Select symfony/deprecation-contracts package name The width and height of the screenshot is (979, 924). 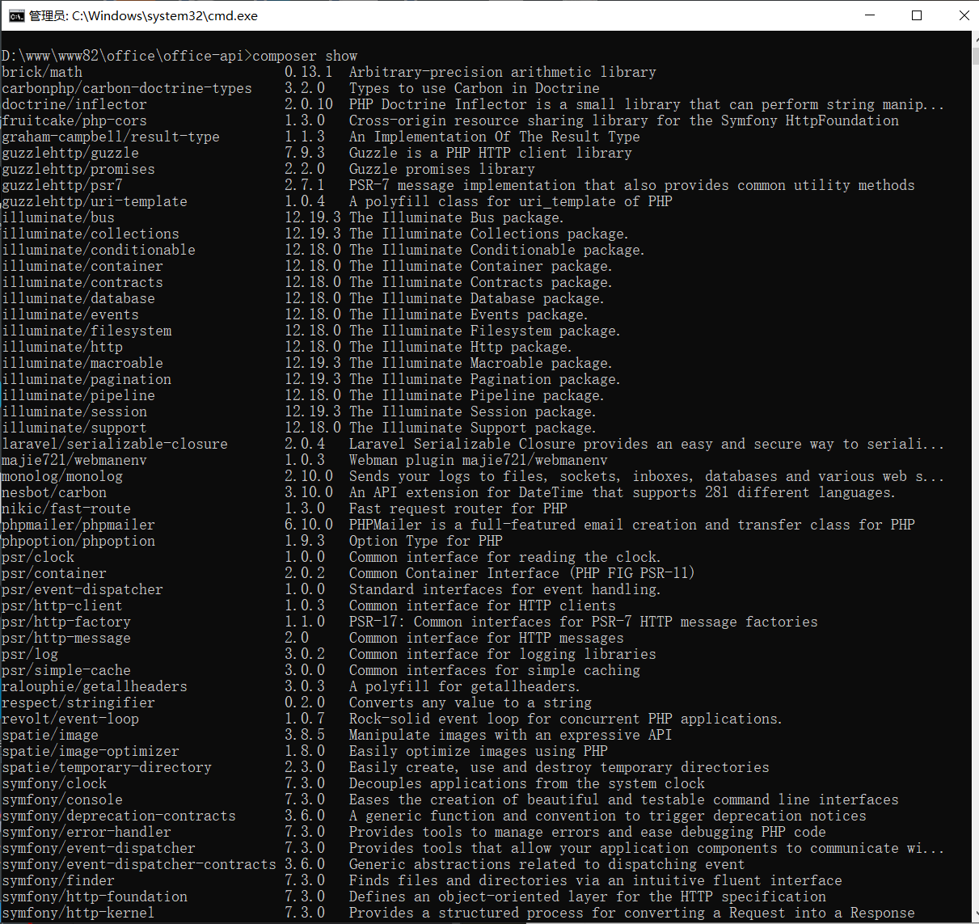[119, 816]
